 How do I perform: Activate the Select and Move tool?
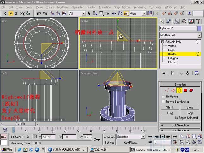pyautogui.click(x=114, y=13)
